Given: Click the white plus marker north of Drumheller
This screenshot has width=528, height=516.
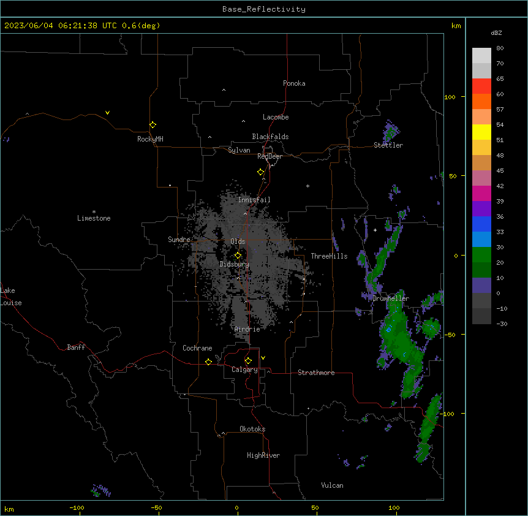Looking at the screenshot, I should coord(375,230).
